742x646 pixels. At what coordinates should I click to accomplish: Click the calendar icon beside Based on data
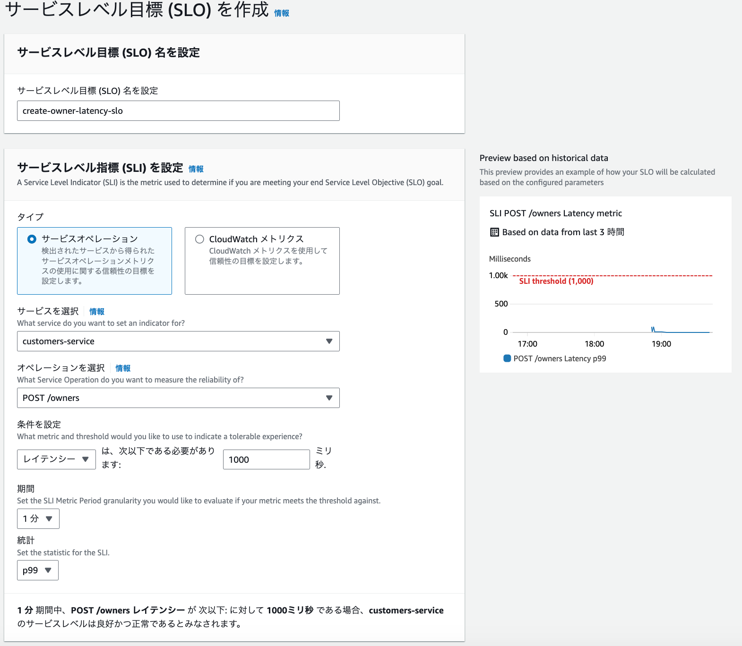tap(494, 232)
